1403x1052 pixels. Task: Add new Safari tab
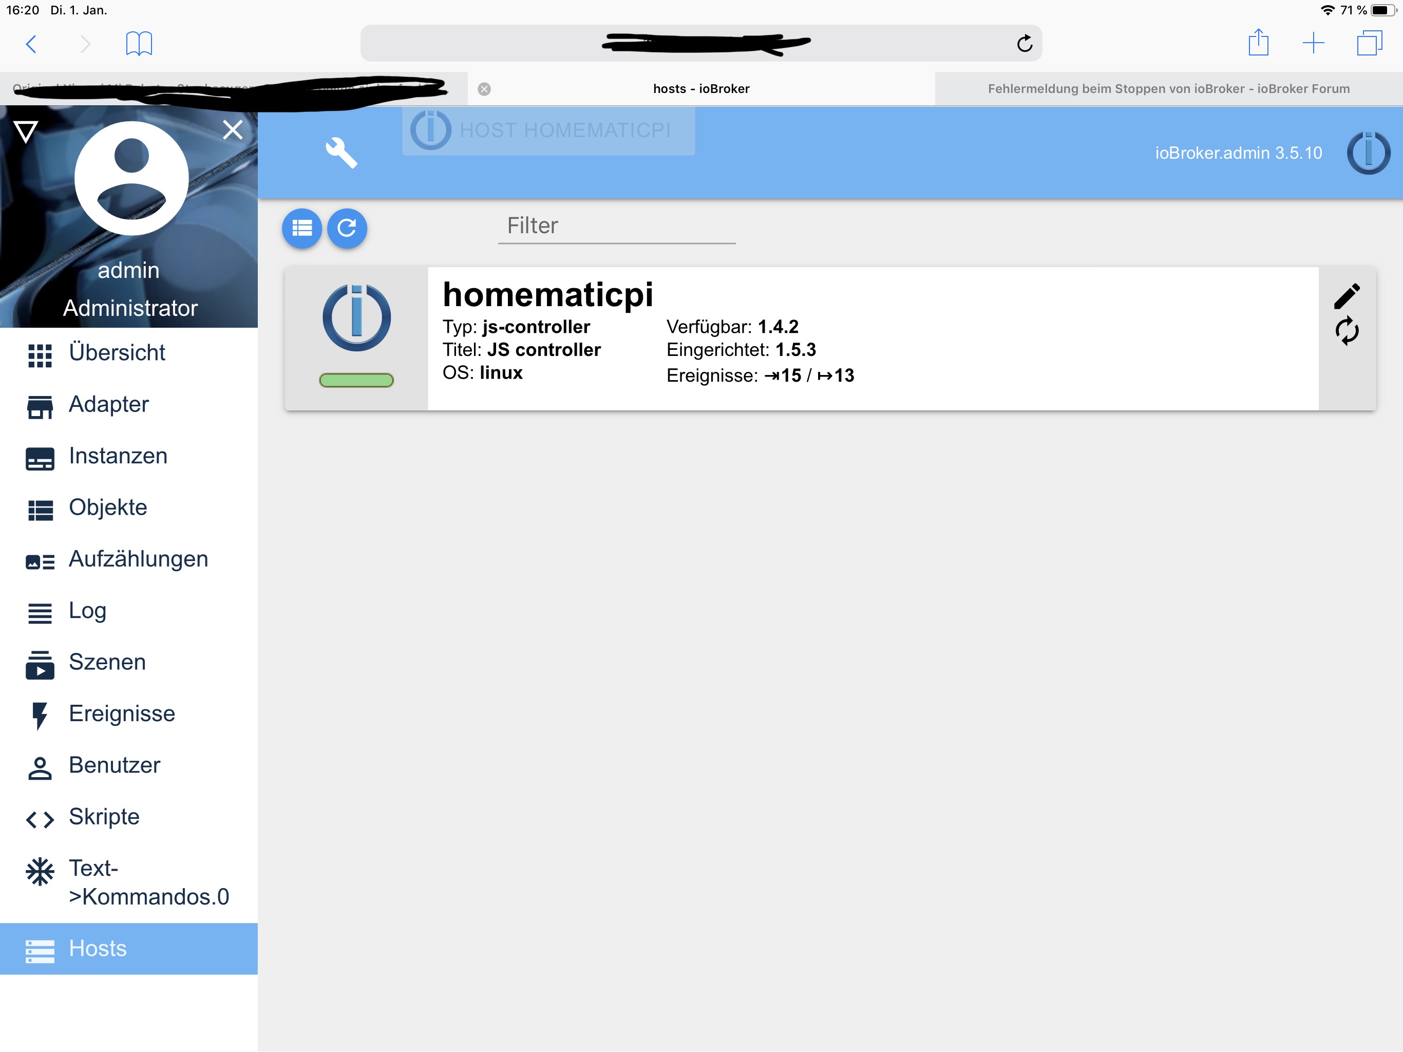1313,43
